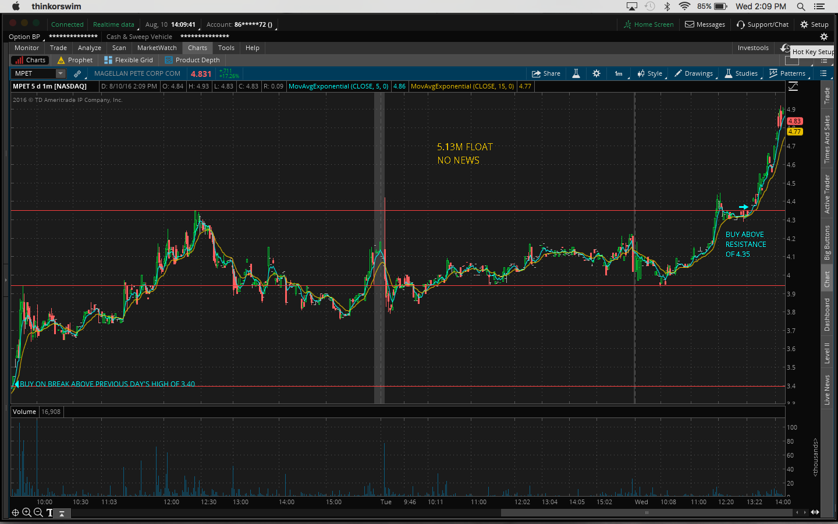Open Messages
The height and width of the screenshot is (524, 838).
pyautogui.click(x=705, y=24)
